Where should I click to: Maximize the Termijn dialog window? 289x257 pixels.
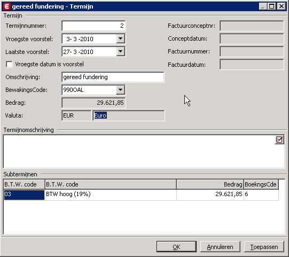tap(272, 6)
